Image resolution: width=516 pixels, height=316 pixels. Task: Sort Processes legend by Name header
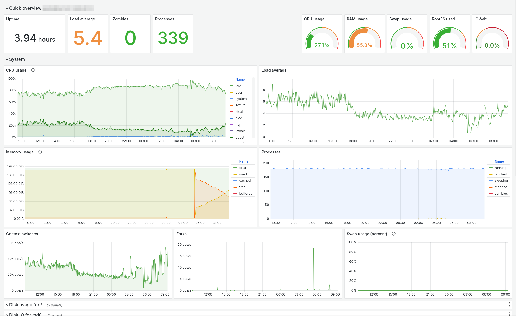[x=499, y=161]
